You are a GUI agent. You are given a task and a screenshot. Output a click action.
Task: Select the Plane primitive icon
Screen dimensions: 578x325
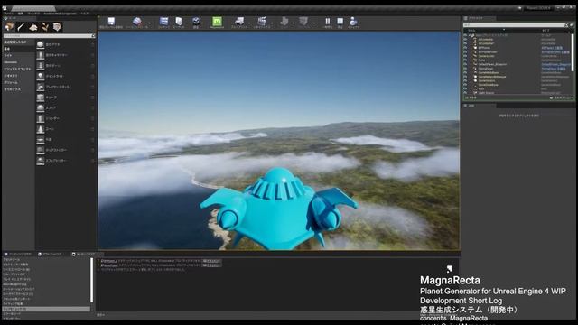[40, 140]
